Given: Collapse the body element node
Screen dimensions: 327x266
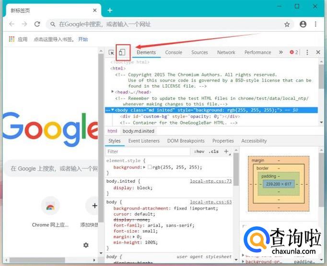Looking at the screenshot, I should [113, 110].
